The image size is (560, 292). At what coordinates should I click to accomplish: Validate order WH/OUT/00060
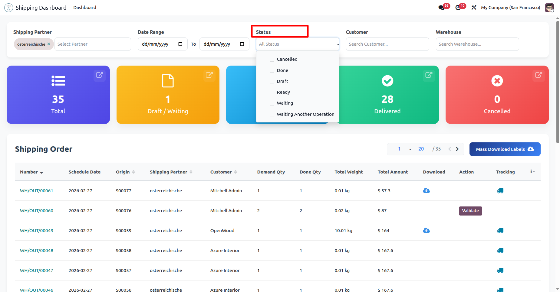pyautogui.click(x=470, y=211)
